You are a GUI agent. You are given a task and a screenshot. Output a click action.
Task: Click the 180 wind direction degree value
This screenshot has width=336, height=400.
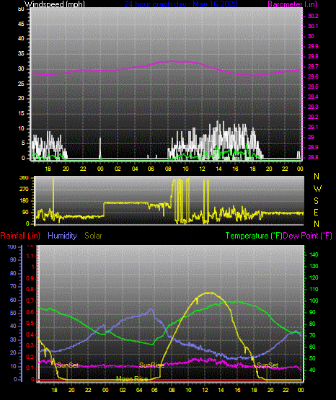(24, 201)
